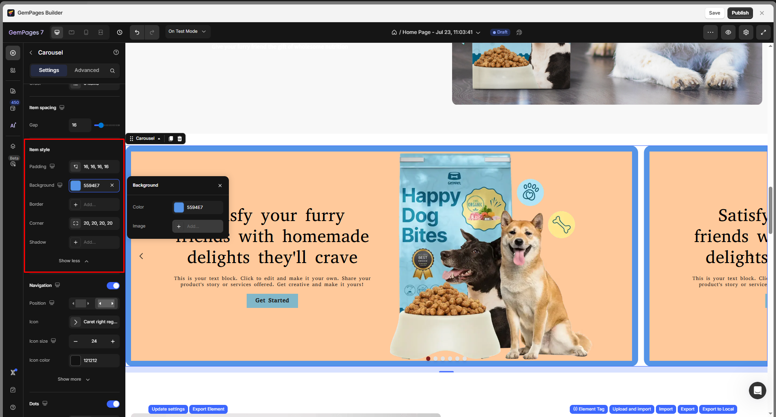Click Export Element button
The image size is (776, 417).
coord(208,409)
